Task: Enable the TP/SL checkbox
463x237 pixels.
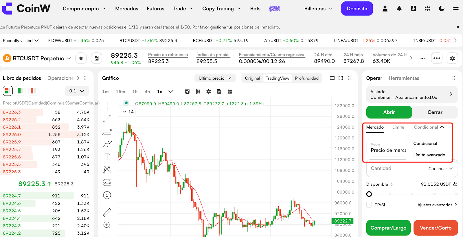Action: (369, 205)
